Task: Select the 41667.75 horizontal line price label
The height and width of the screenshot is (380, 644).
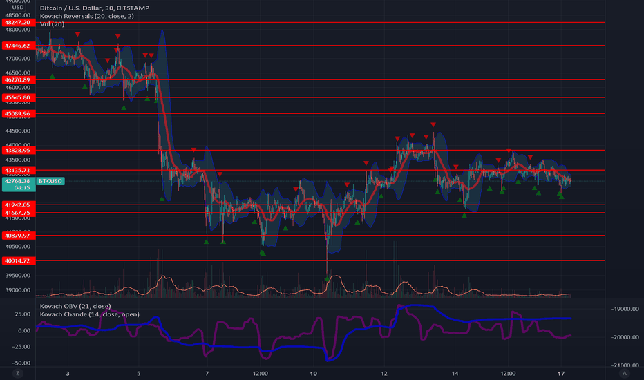Action: (x=19, y=213)
